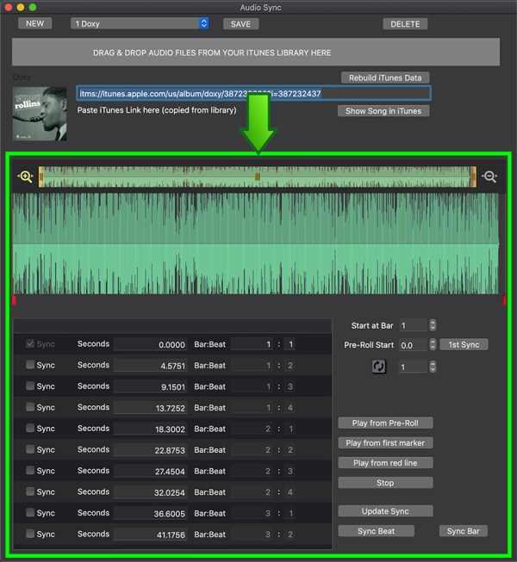Click the zoom in magnifier icon
Screen dimensions: 517x562
pos(25,177)
